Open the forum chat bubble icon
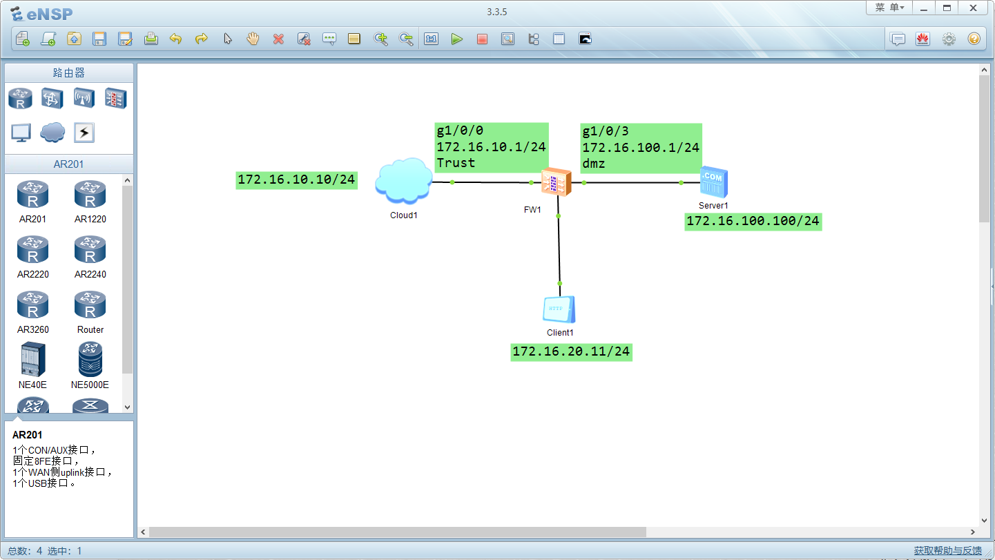This screenshot has height=560, width=995. point(898,39)
